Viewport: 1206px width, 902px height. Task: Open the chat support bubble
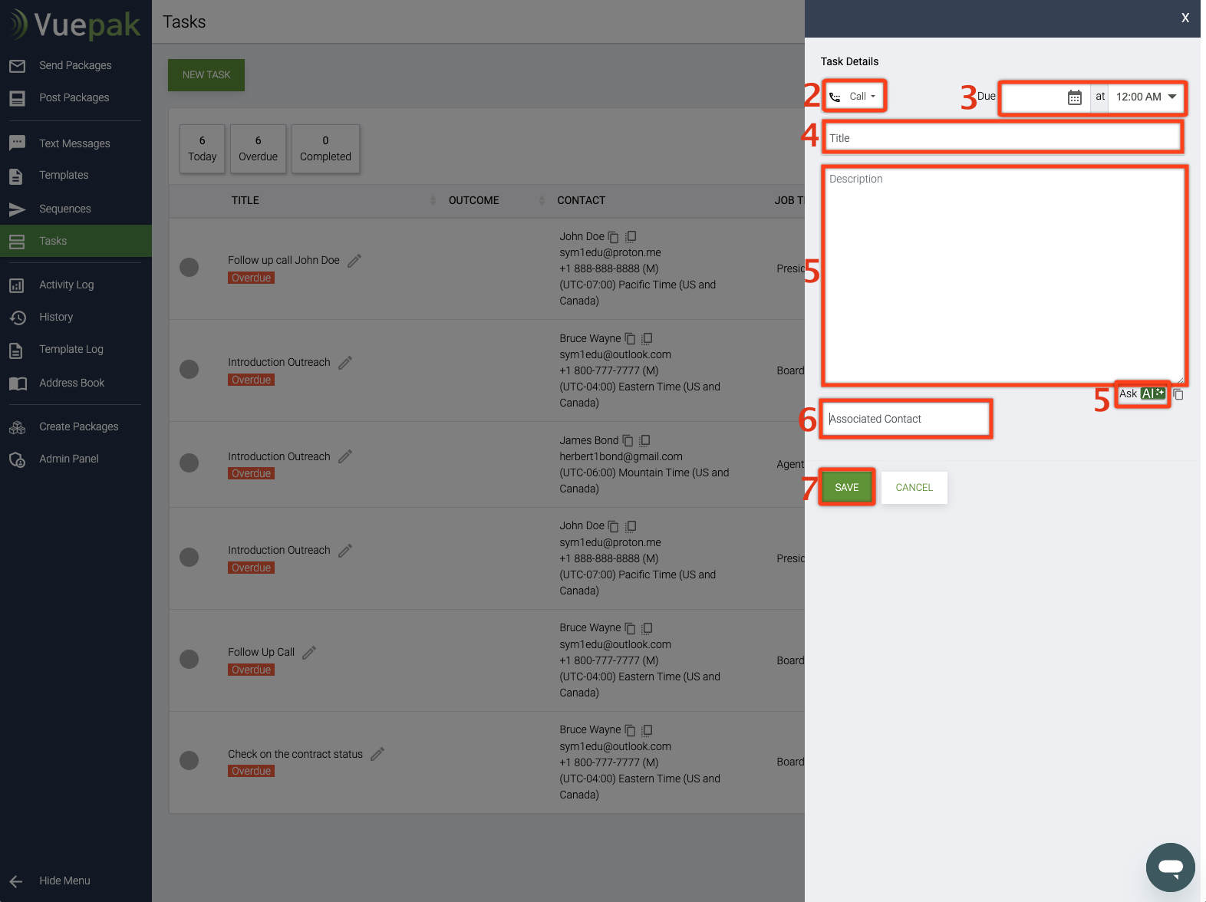tap(1170, 867)
